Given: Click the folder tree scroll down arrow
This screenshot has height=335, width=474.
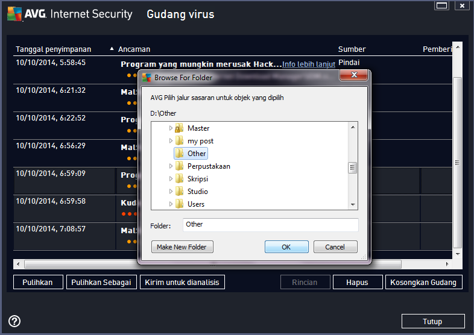Looking at the screenshot, I should click(353, 204).
